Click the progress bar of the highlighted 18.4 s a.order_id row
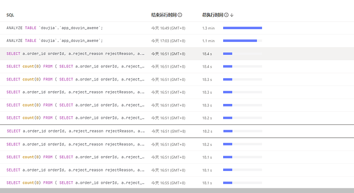The image size is (354, 193). pos(243,54)
